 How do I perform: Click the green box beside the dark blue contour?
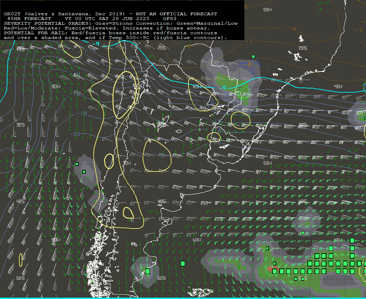pyautogui.click(x=253, y=57)
